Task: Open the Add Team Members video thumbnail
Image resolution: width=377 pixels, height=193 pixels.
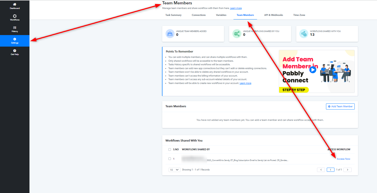Action: [x=317, y=71]
